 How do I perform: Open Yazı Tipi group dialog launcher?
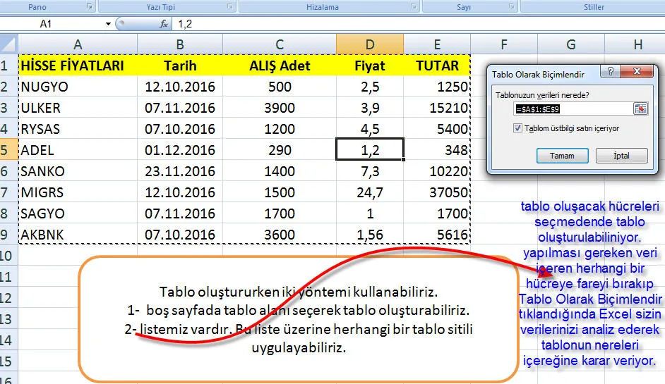click(x=230, y=7)
